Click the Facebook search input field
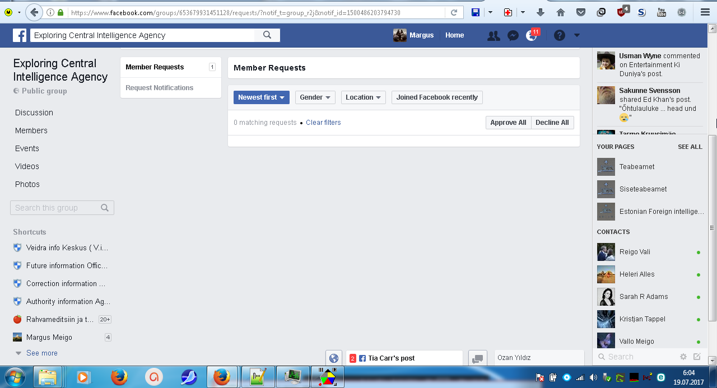The width and height of the screenshot is (717, 388). click(142, 35)
